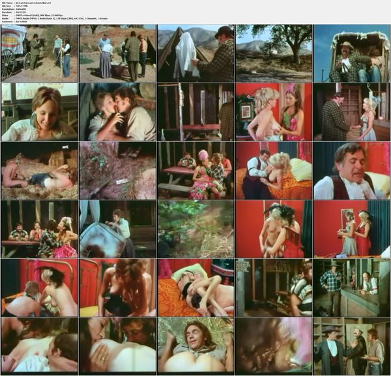
Task: Open the covered wagon thumbnail in first row
Action: pos(38,54)
